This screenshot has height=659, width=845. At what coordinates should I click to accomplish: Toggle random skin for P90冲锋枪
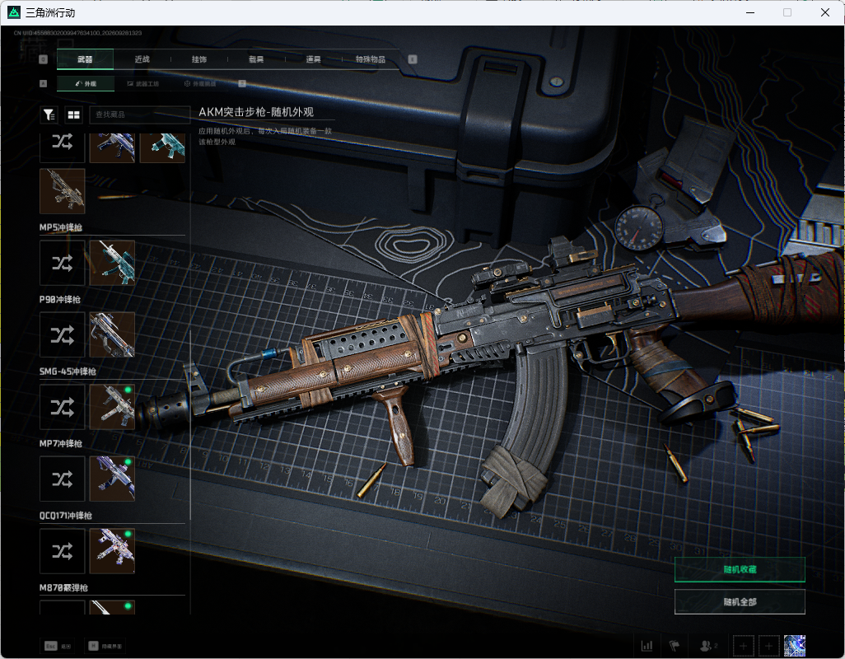(x=63, y=334)
